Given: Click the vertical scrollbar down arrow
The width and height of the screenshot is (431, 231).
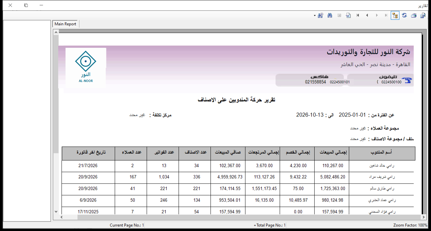Looking at the screenshot, I should [x=56, y=211].
